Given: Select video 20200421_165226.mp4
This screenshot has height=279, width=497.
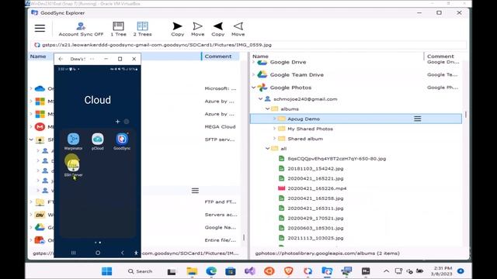Looking at the screenshot, I should click(317, 188).
